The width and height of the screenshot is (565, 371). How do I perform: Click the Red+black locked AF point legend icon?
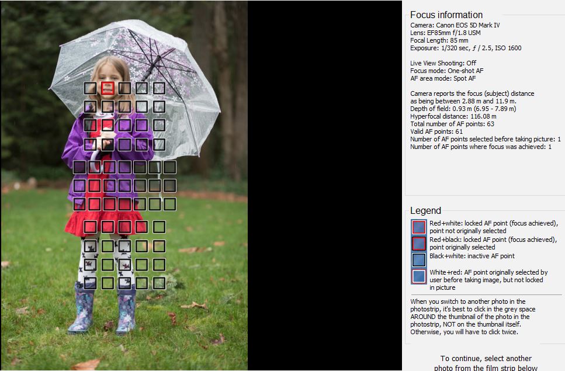(419, 244)
